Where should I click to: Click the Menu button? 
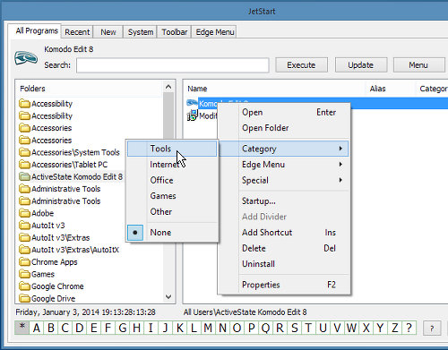(x=419, y=65)
